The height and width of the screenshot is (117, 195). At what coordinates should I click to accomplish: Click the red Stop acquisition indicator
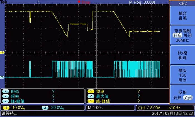pos(84,2)
